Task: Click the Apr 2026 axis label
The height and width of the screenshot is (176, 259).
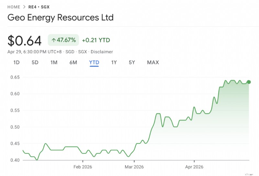Action: coord(194,167)
